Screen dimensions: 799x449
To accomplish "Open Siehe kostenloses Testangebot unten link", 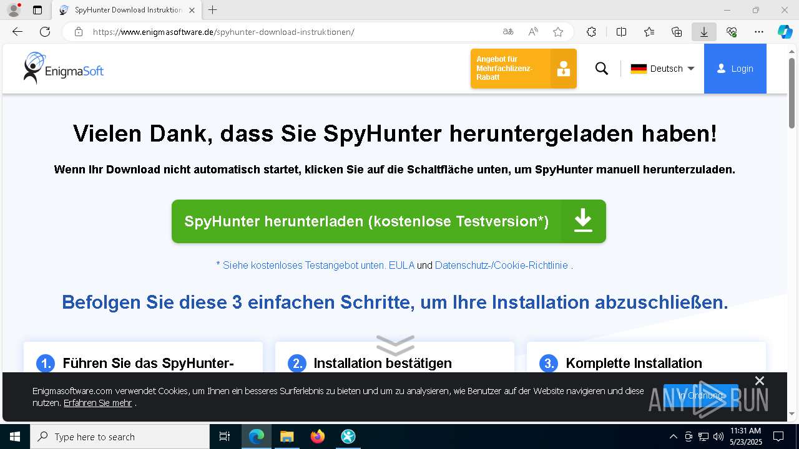I will tap(301, 265).
